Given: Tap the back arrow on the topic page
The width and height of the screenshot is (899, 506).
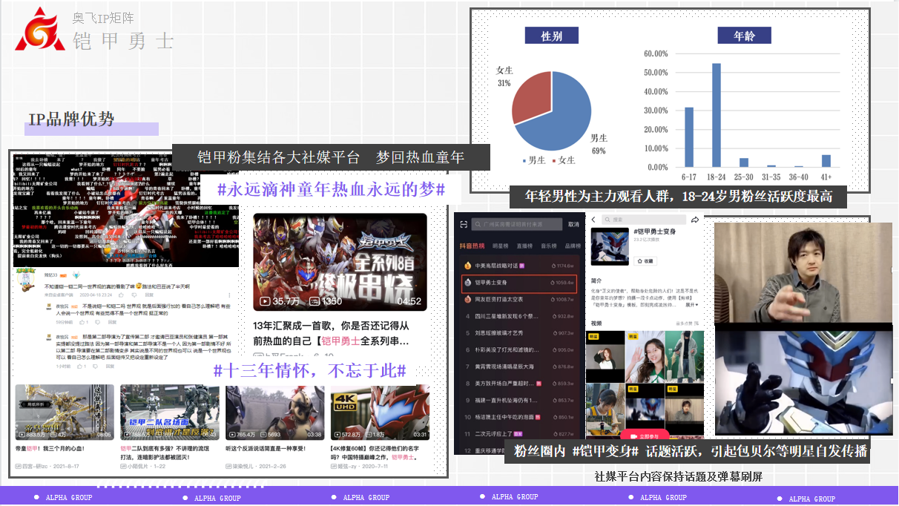Looking at the screenshot, I should pyautogui.click(x=594, y=220).
